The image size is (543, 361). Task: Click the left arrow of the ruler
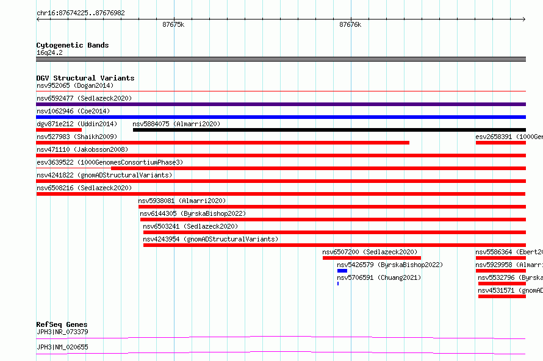(x=38, y=19)
